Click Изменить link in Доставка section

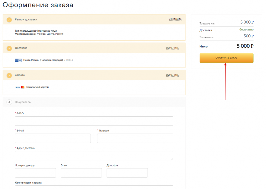(172, 48)
